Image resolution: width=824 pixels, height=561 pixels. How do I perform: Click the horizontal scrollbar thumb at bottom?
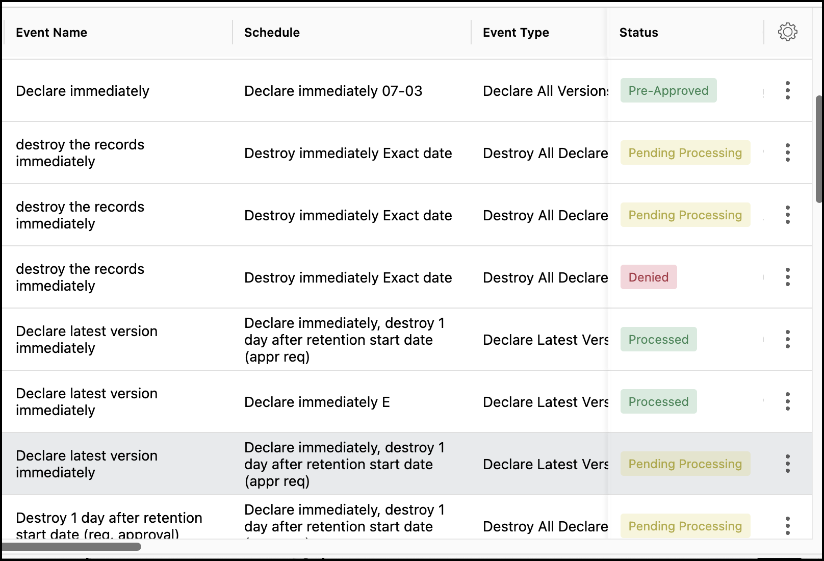71,547
